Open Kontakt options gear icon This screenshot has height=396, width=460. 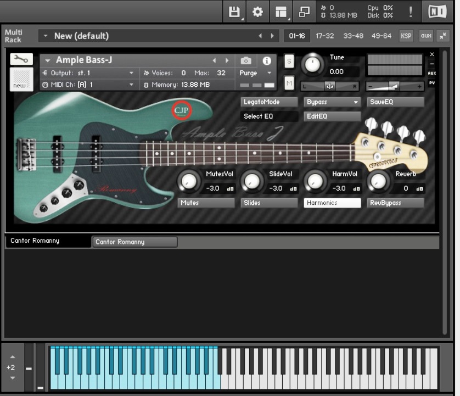(257, 12)
